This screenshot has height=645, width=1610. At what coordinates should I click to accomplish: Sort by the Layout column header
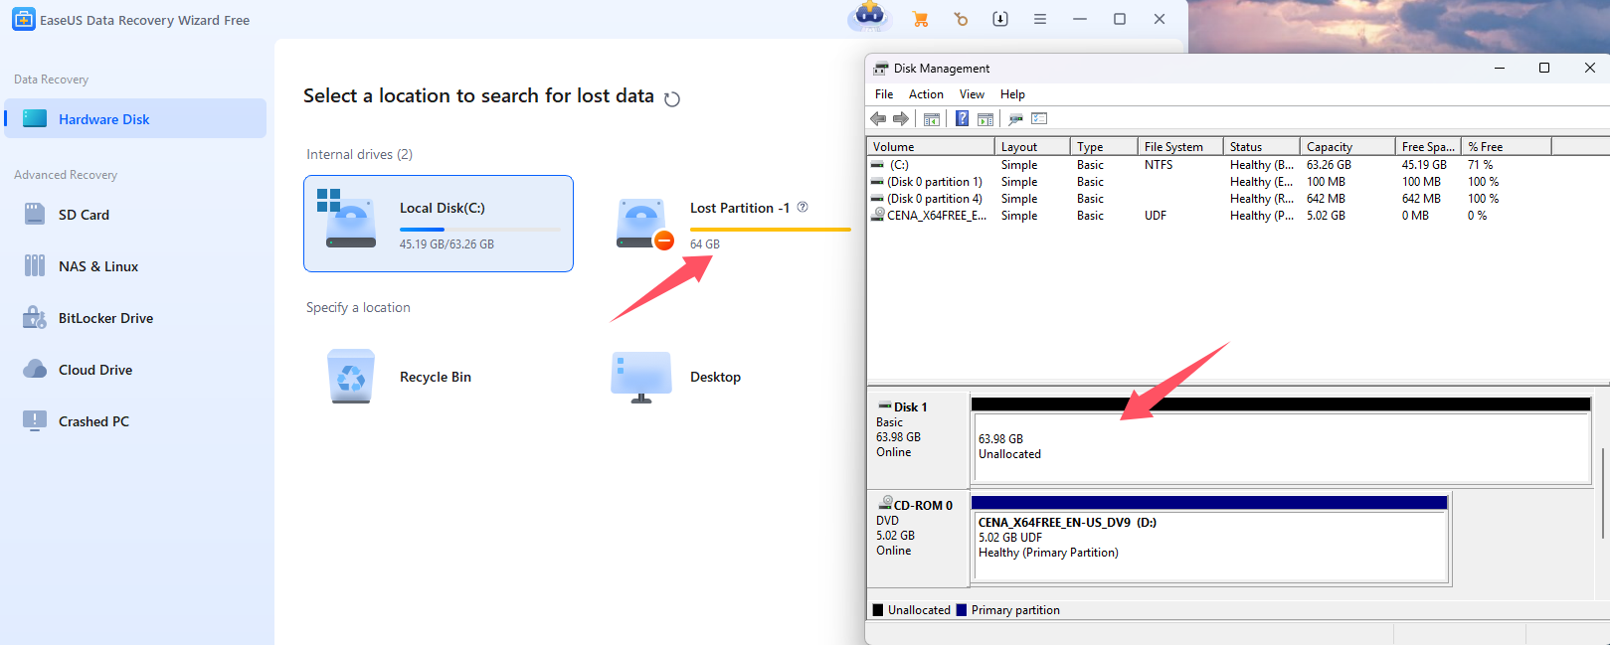click(x=1032, y=146)
